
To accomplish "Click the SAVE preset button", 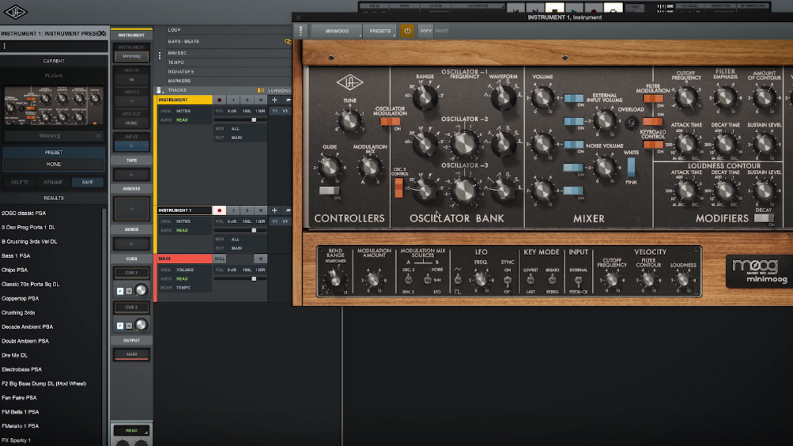I will click(x=87, y=182).
